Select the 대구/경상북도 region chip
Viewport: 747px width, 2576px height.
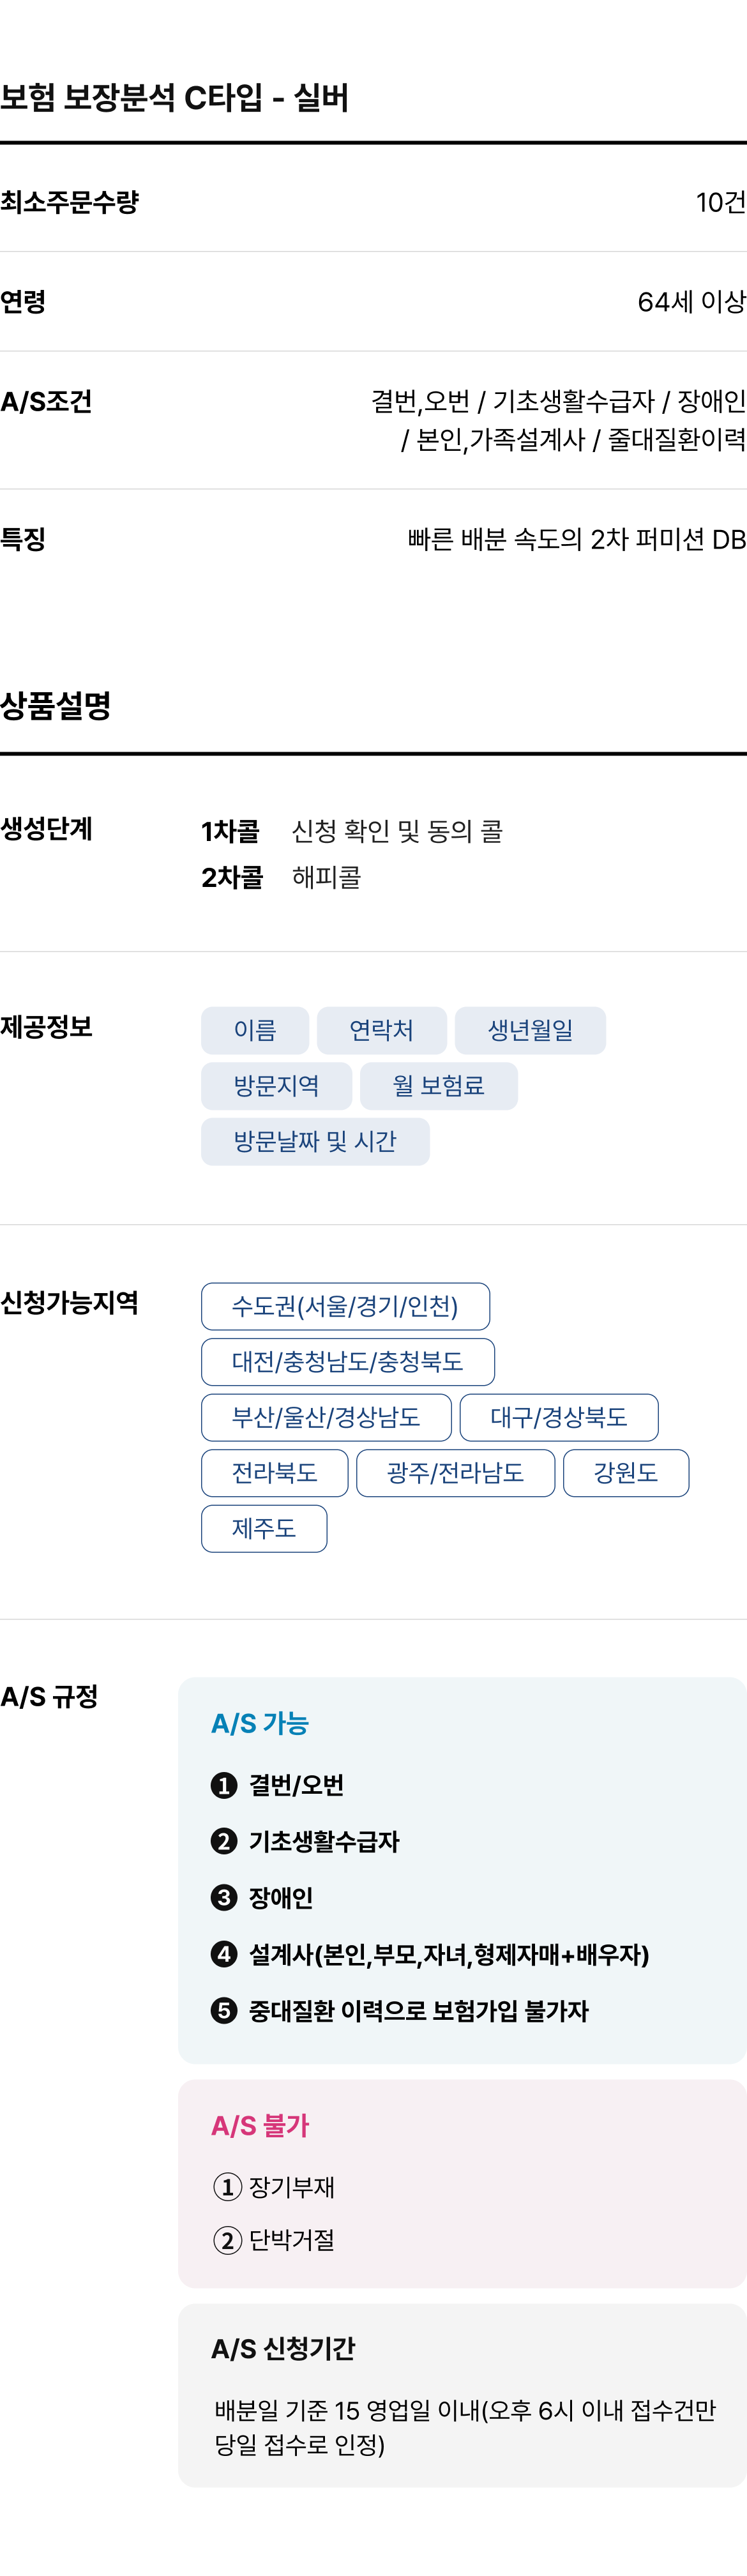click(559, 1417)
